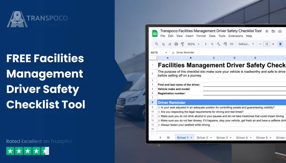Select the Paint format roller tool
Image resolution: width=286 pixels, height=163 pixels.
click(183, 44)
